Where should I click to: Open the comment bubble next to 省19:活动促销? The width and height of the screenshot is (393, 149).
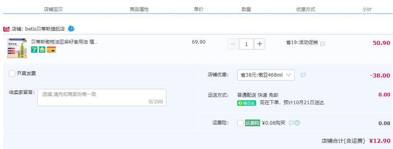(323, 44)
